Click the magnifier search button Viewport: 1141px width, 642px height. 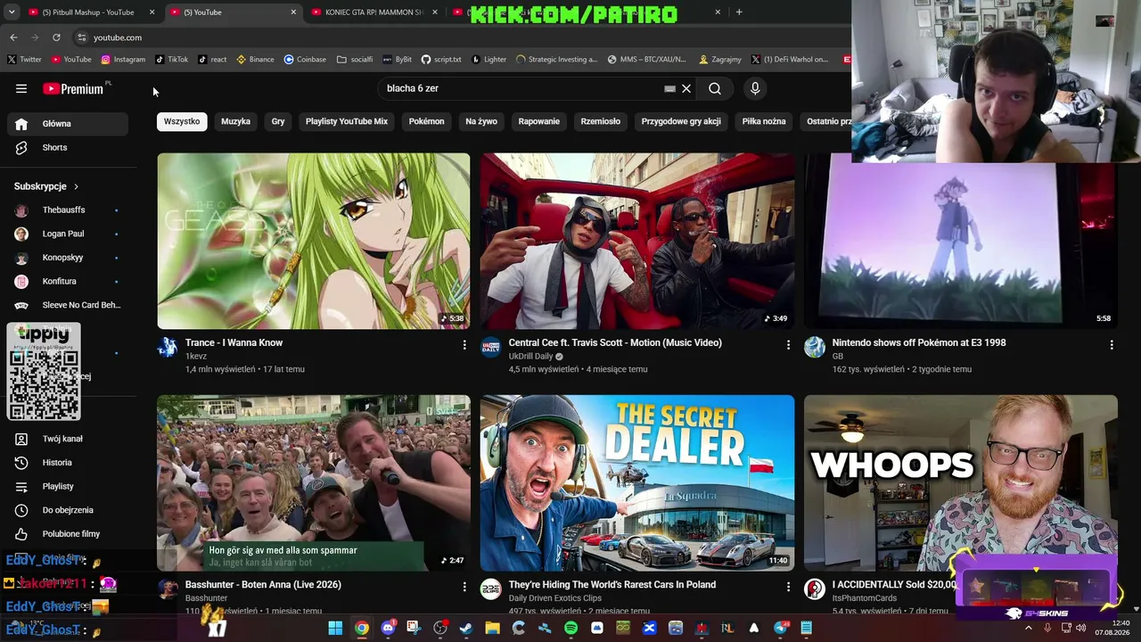pyautogui.click(x=715, y=88)
